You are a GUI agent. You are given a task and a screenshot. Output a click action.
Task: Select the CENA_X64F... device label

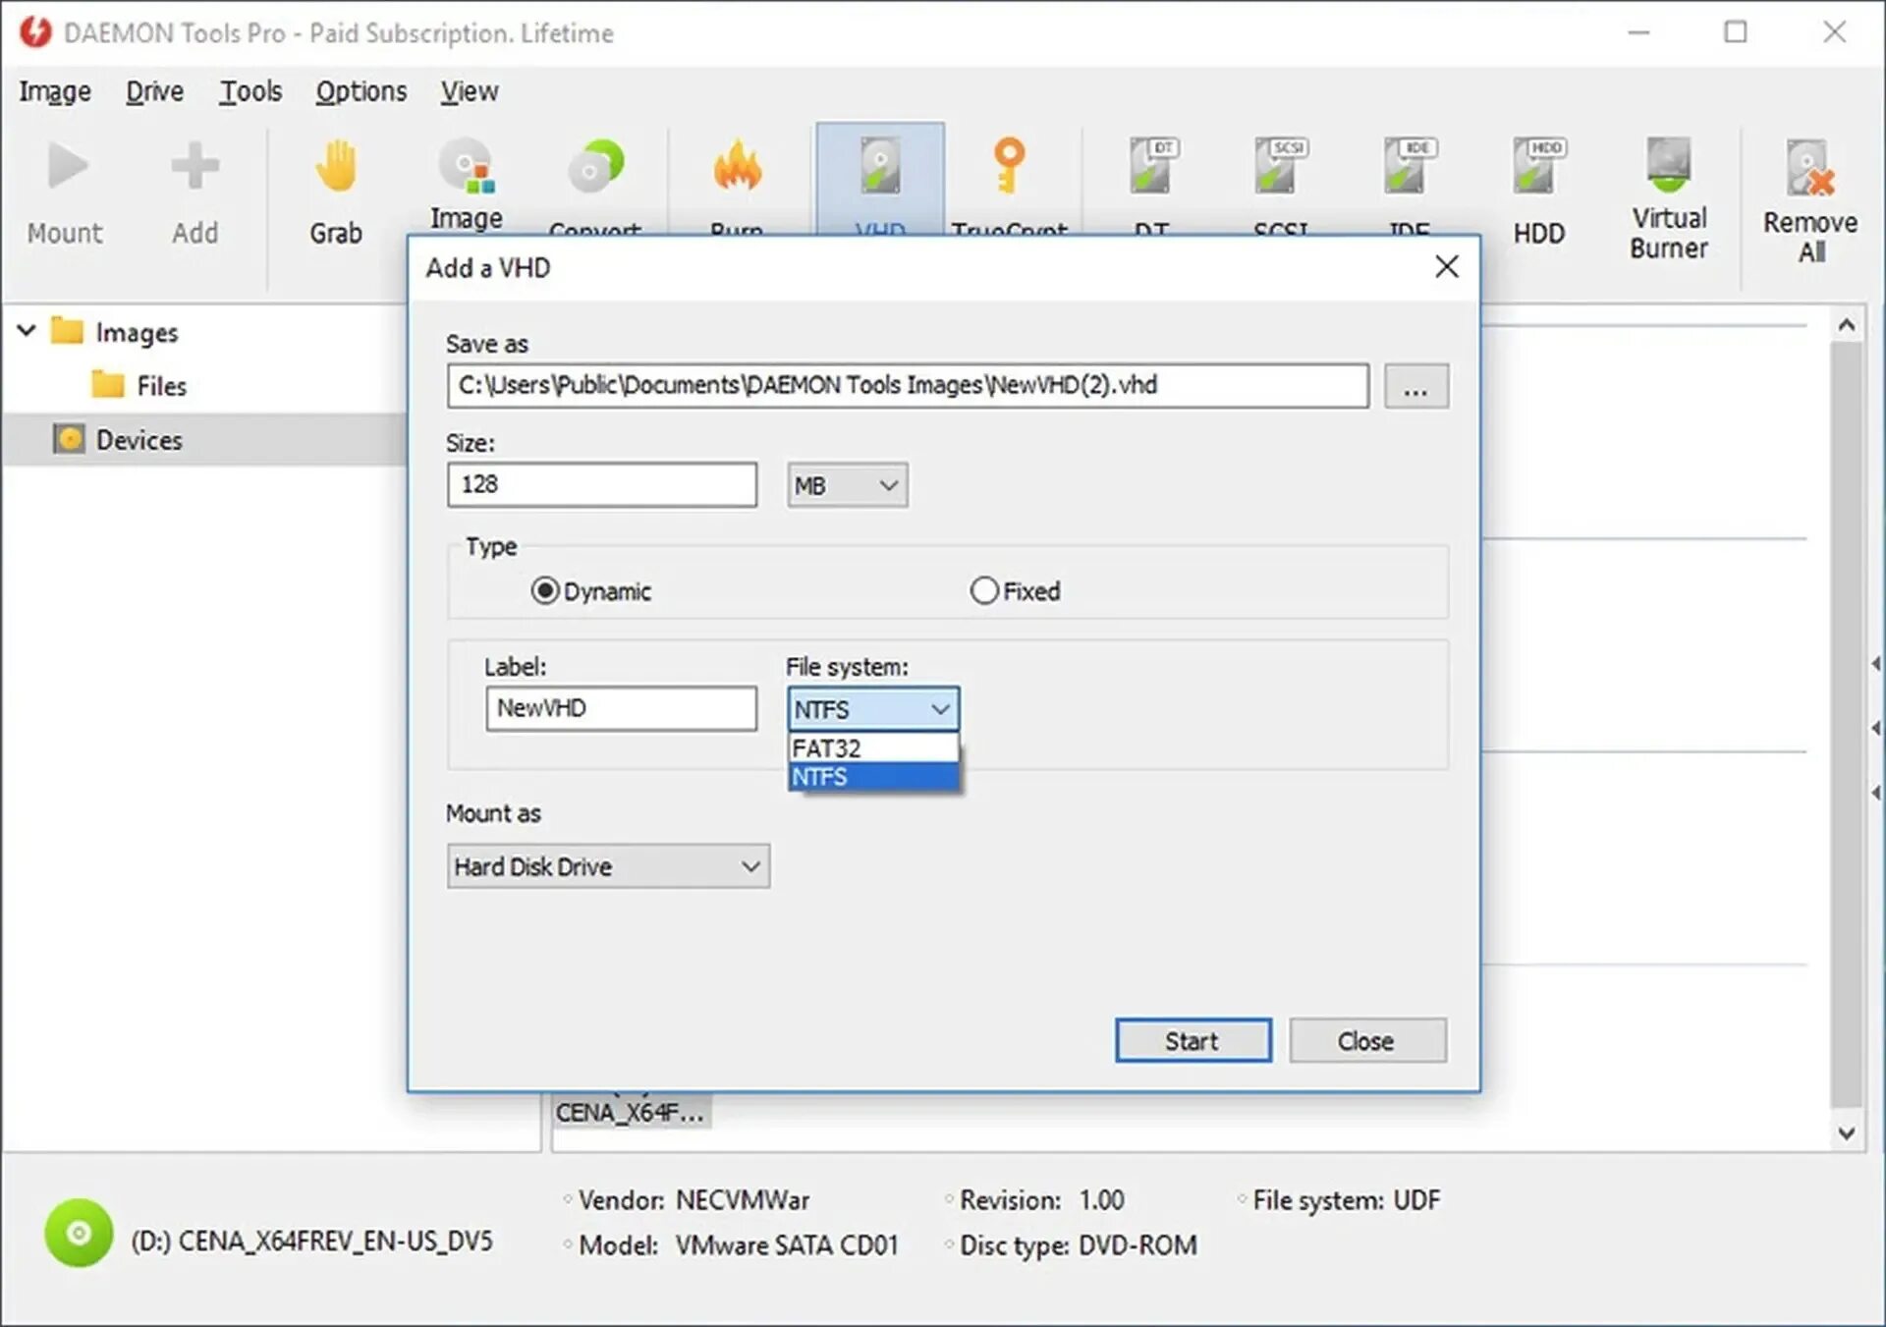630,1113
